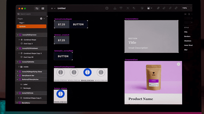The width and height of the screenshot is (204, 114).
Task: Expand the middle folder layer
Action: (x=19, y=67)
